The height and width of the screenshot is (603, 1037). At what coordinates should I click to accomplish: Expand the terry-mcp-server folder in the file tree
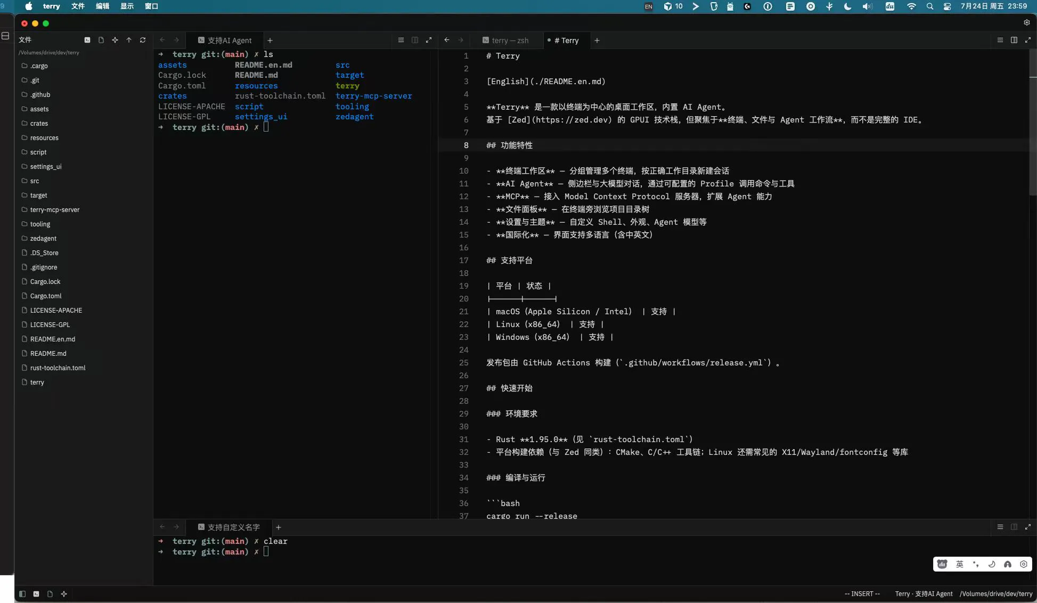pyautogui.click(x=84, y=210)
